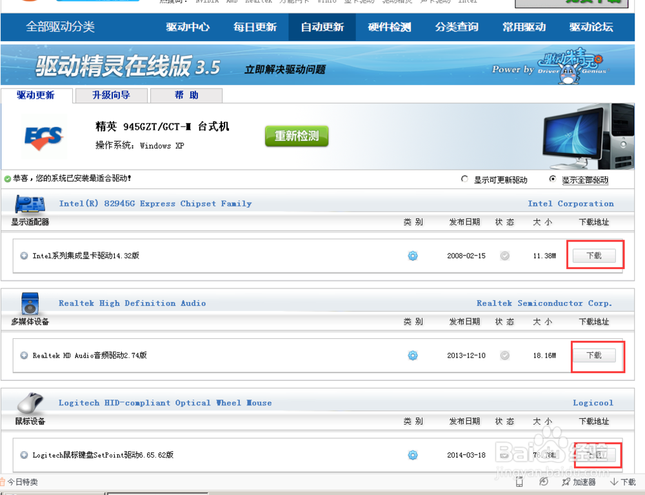
Task: Click the green 重新检测 button
Action: [x=297, y=136]
